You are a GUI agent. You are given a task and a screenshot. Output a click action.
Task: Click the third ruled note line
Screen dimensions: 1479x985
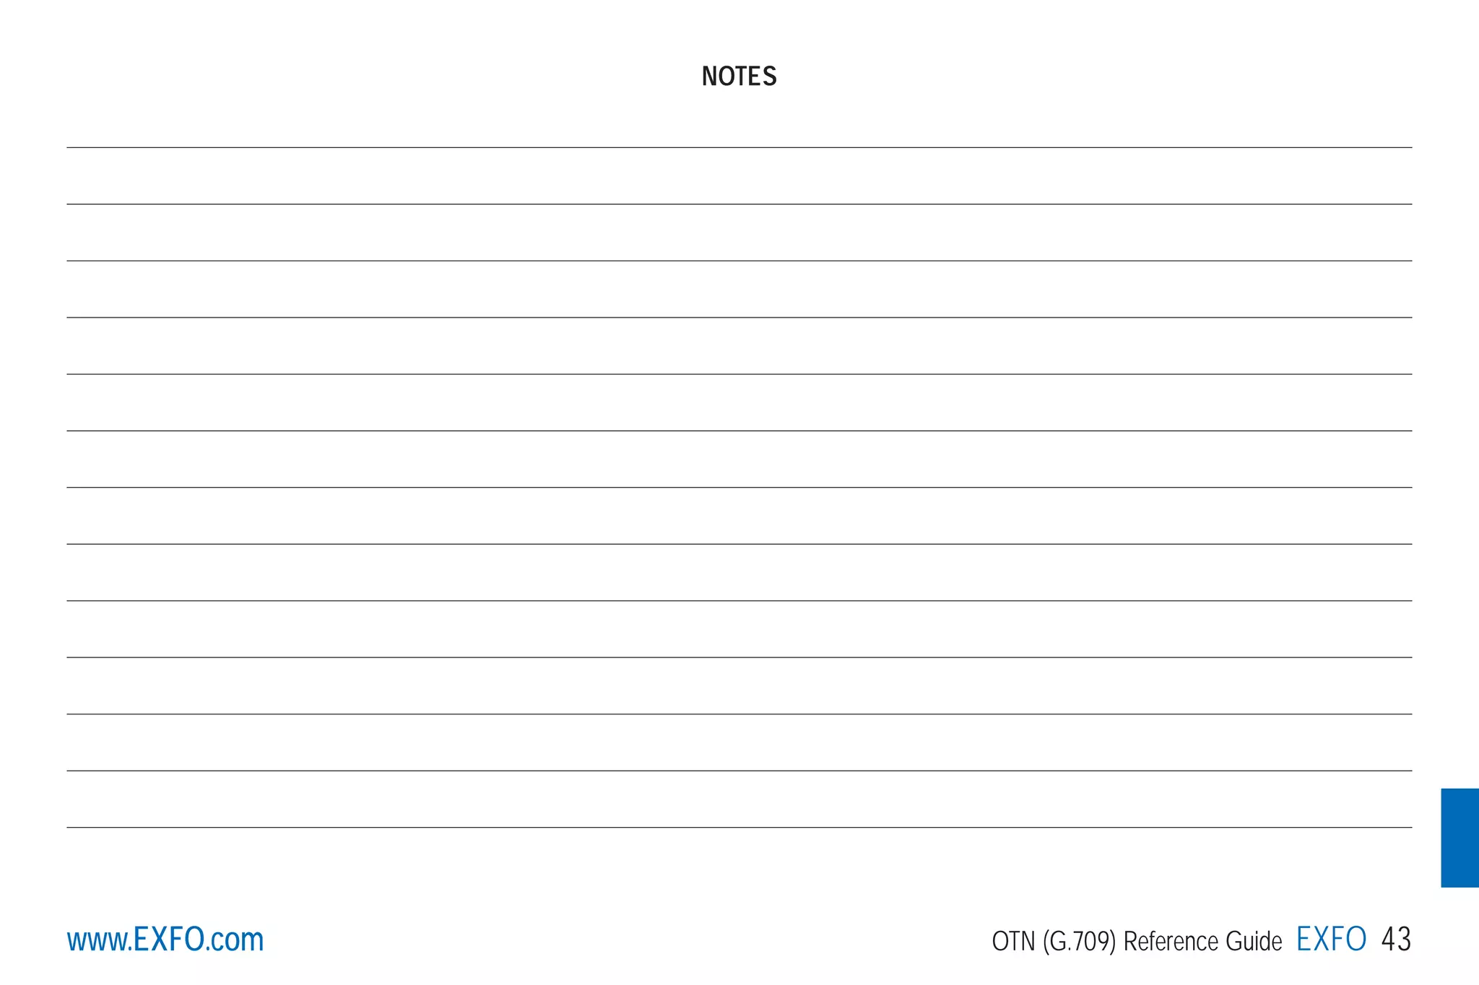tap(739, 261)
